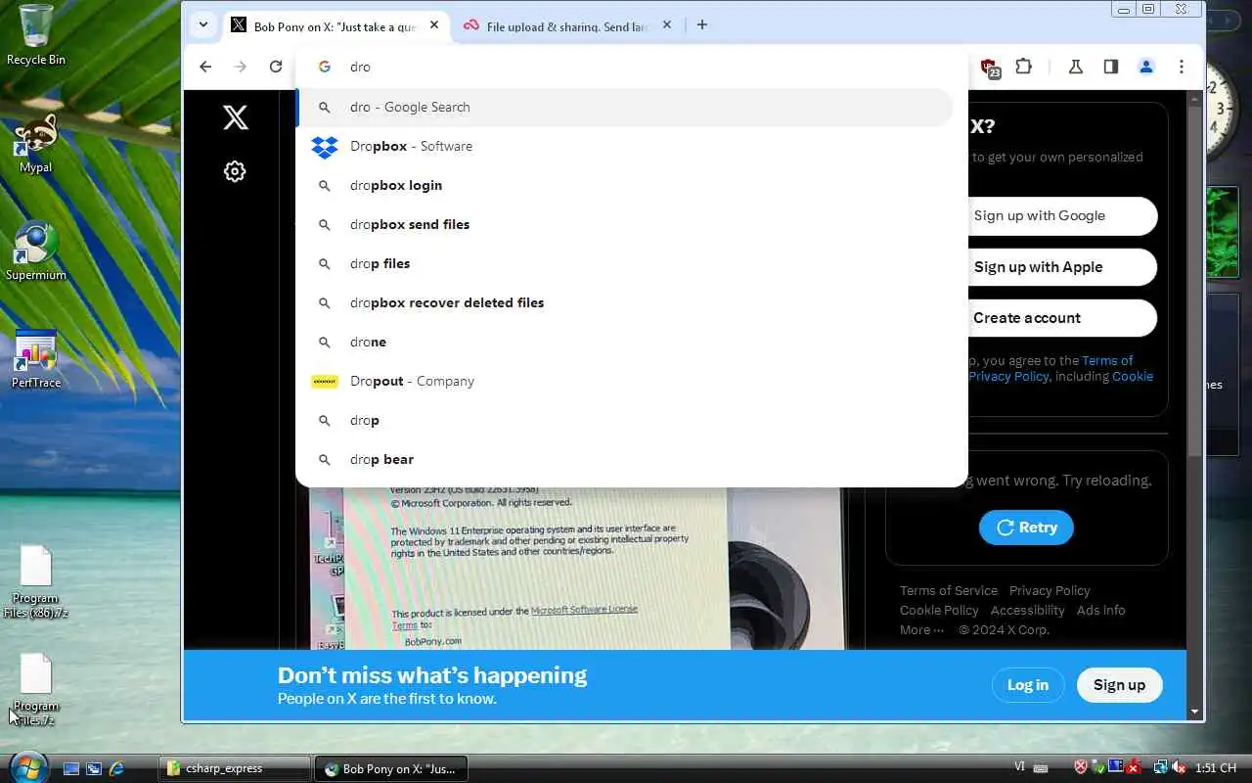Click the taskbar clock showing 1:51 CH
Viewport: 1252px width, 783px height.
[1216, 768]
